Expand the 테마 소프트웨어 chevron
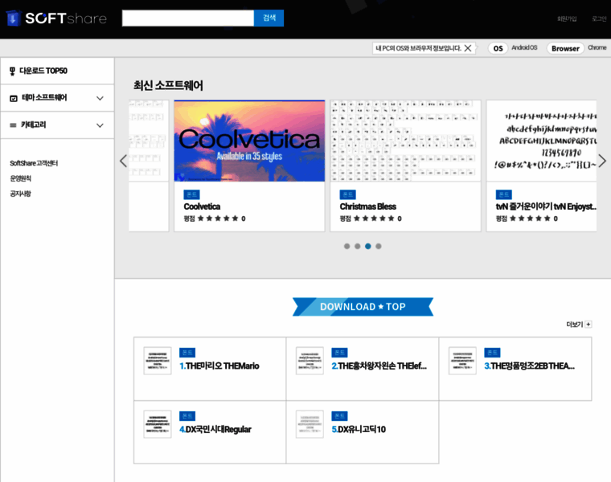Viewport: 611px width, 482px height. (x=100, y=98)
